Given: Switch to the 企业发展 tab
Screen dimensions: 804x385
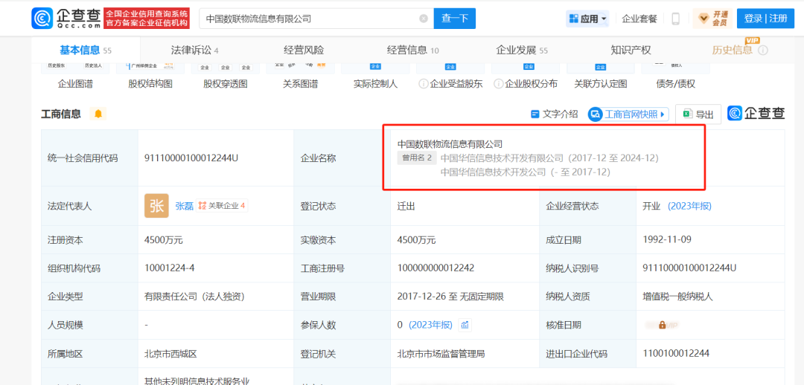Looking at the screenshot, I should (x=522, y=51).
